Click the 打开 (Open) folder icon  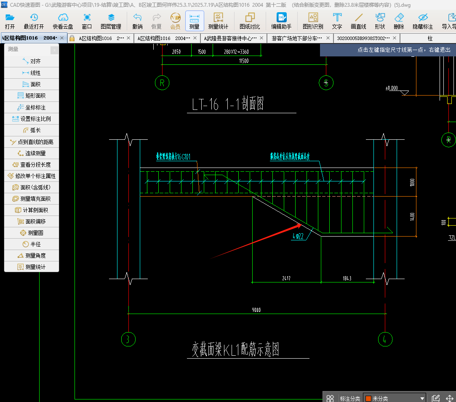coord(10,21)
